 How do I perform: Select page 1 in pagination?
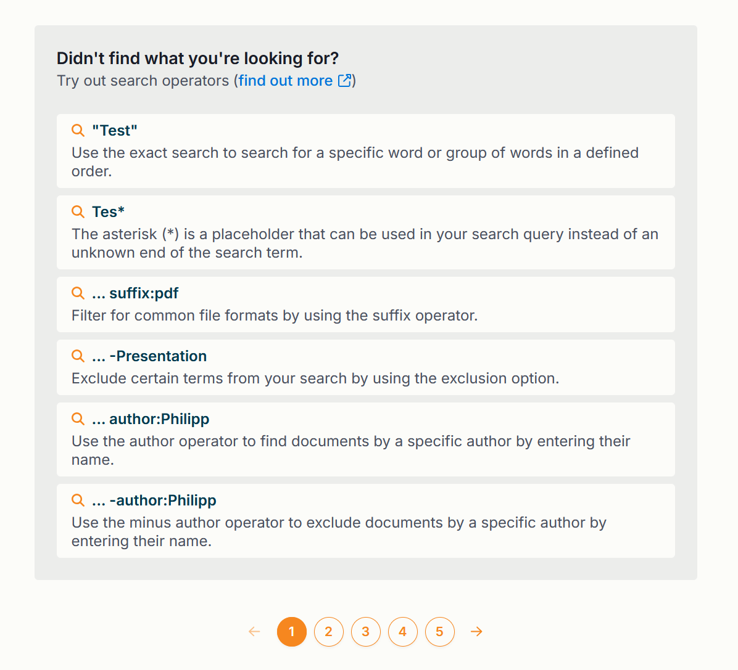292,631
